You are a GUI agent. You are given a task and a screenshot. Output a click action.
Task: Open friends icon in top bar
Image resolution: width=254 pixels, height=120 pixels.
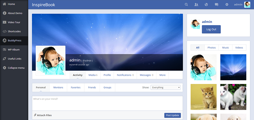[x=196, y=5]
